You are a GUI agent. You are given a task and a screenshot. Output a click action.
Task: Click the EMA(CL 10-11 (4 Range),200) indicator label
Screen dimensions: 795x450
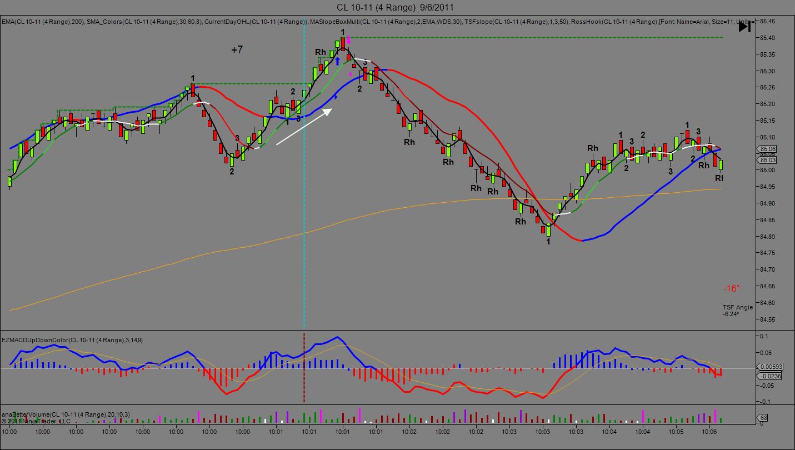pyautogui.click(x=43, y=22)
